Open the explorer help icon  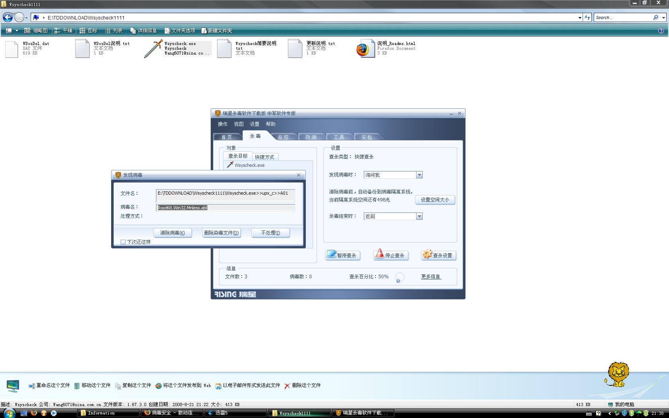[661, 31]
